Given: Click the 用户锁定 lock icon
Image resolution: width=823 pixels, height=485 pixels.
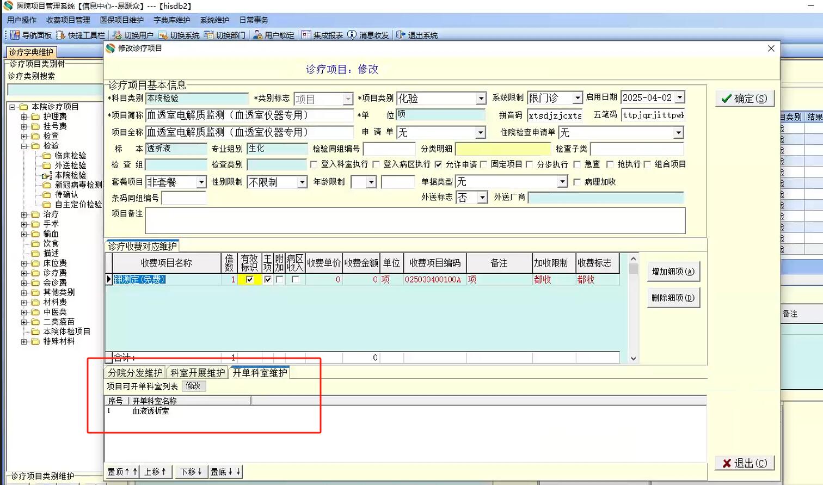Looking at the screenshot, I should 257,35.
